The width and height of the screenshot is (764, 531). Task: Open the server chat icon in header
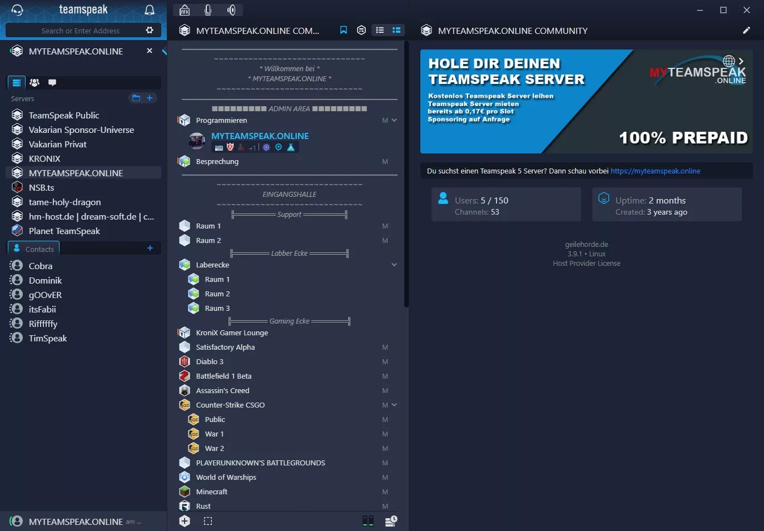pos(361,30)
